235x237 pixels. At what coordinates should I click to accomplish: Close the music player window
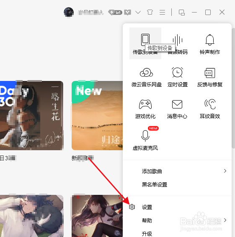coord(222,12)
